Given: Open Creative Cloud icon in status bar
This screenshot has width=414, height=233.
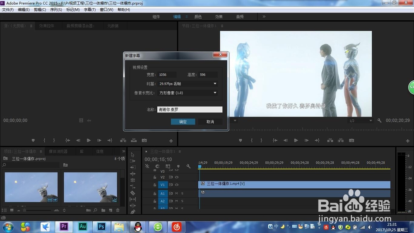Looking at the screenshot, I should (3, 218).
